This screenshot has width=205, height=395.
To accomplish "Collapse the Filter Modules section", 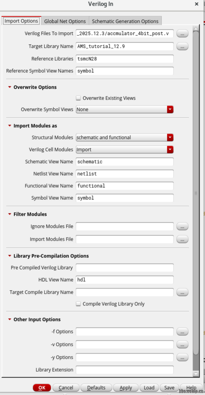I will click(10, 214).
